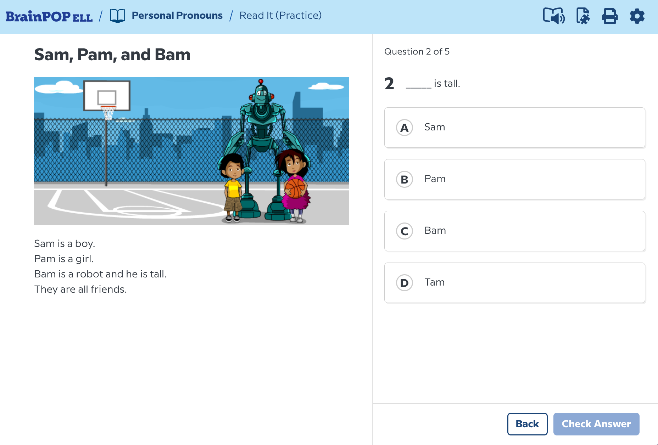Click the BrainPOP ELL logo
Screen dimensions: 658x445
[x=49, y=16]
